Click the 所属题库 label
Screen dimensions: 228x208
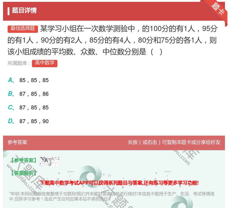pos(19,63)
